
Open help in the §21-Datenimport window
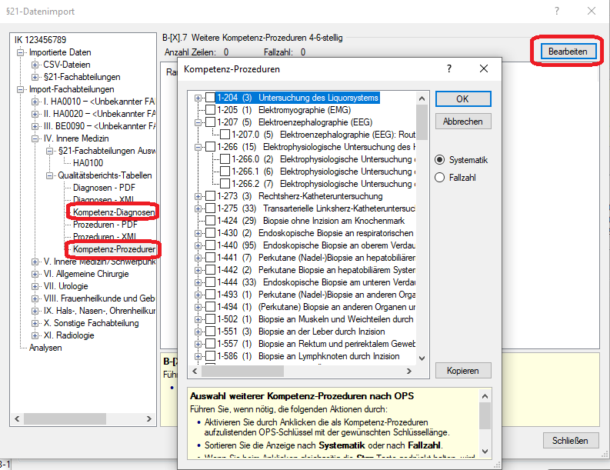(x=557, y=11)
